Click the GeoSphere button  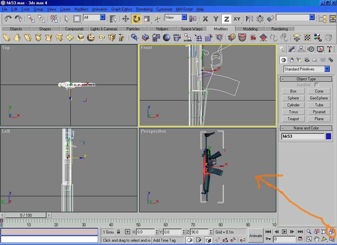click(x=319, y=98)
